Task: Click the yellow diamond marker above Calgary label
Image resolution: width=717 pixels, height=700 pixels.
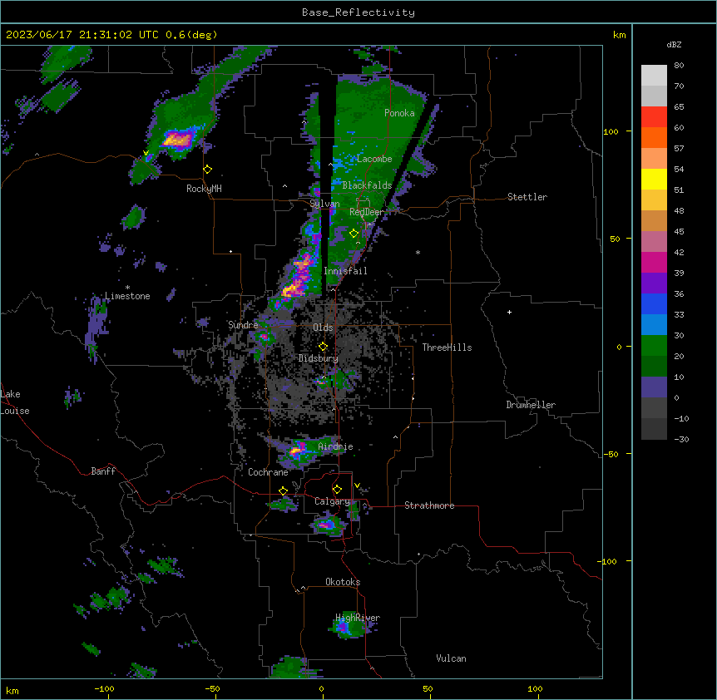Action: pos(337,490)
